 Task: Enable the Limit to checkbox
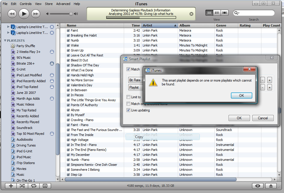(x=129, y=97)
